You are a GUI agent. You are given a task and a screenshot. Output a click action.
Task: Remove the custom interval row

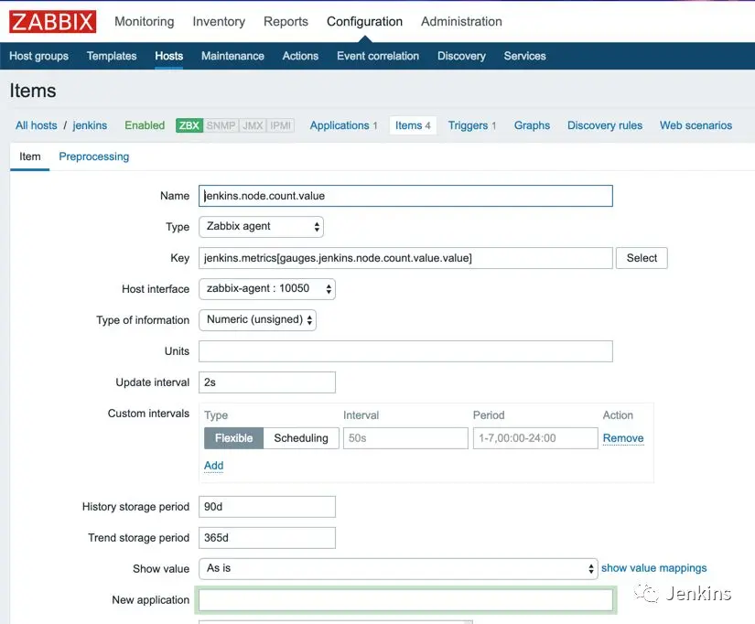623,438
